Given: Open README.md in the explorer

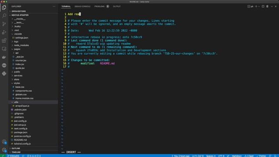Looking at the screenshot, I should click(20, 140).
